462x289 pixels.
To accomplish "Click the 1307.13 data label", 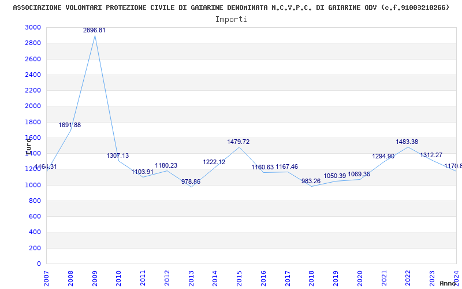I will click(x=118, y=155).
